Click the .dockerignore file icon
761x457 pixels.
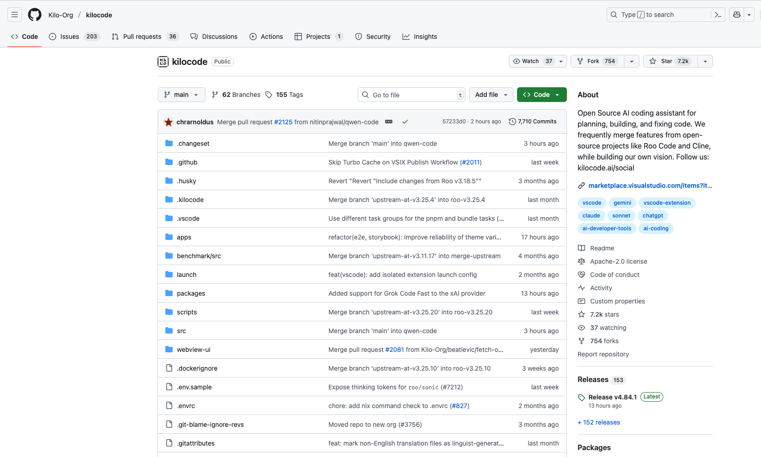(169, 368)
